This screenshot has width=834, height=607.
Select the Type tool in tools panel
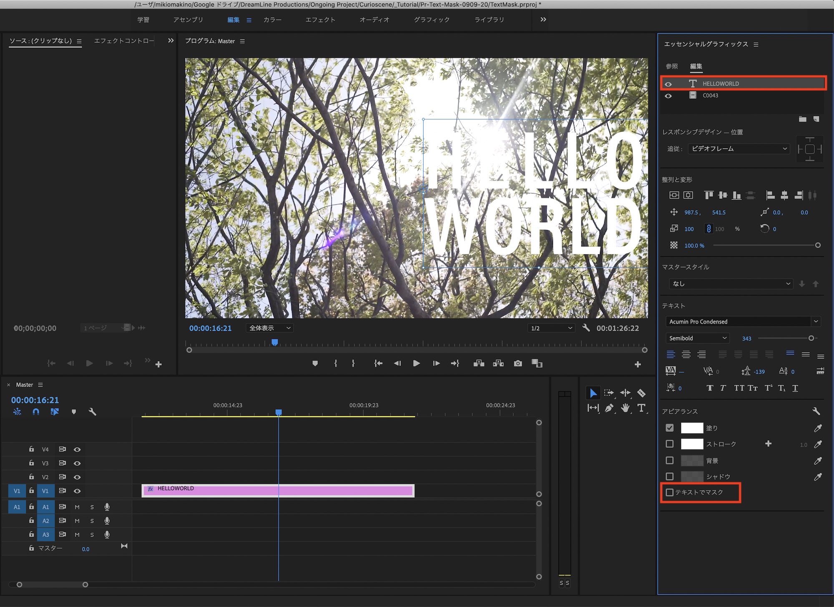641,408
